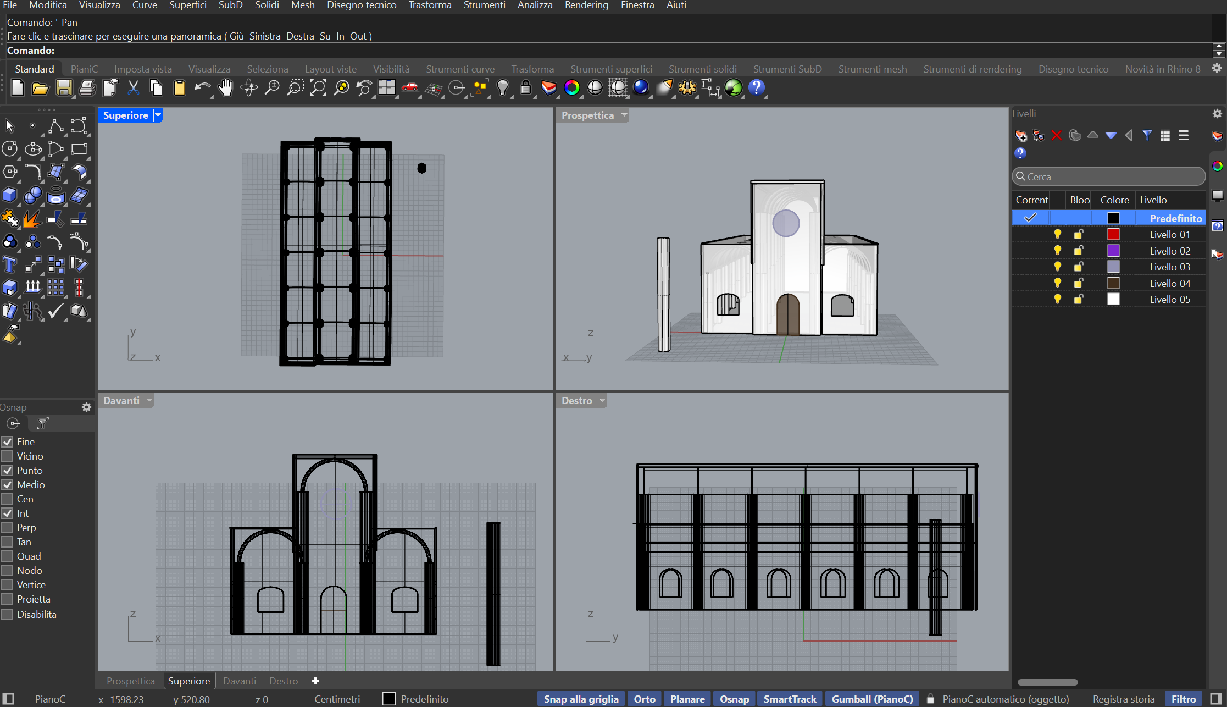Image resolution: width=1227 pixels, height=707 pixels.
Task: Toggle the Orto status bar button
Action: click(x=644, y=699)
